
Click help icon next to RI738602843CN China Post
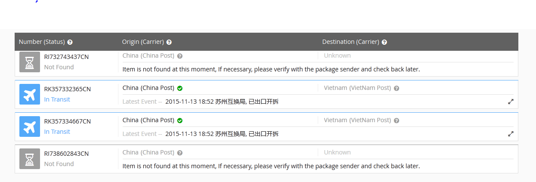tap(180, 153)
